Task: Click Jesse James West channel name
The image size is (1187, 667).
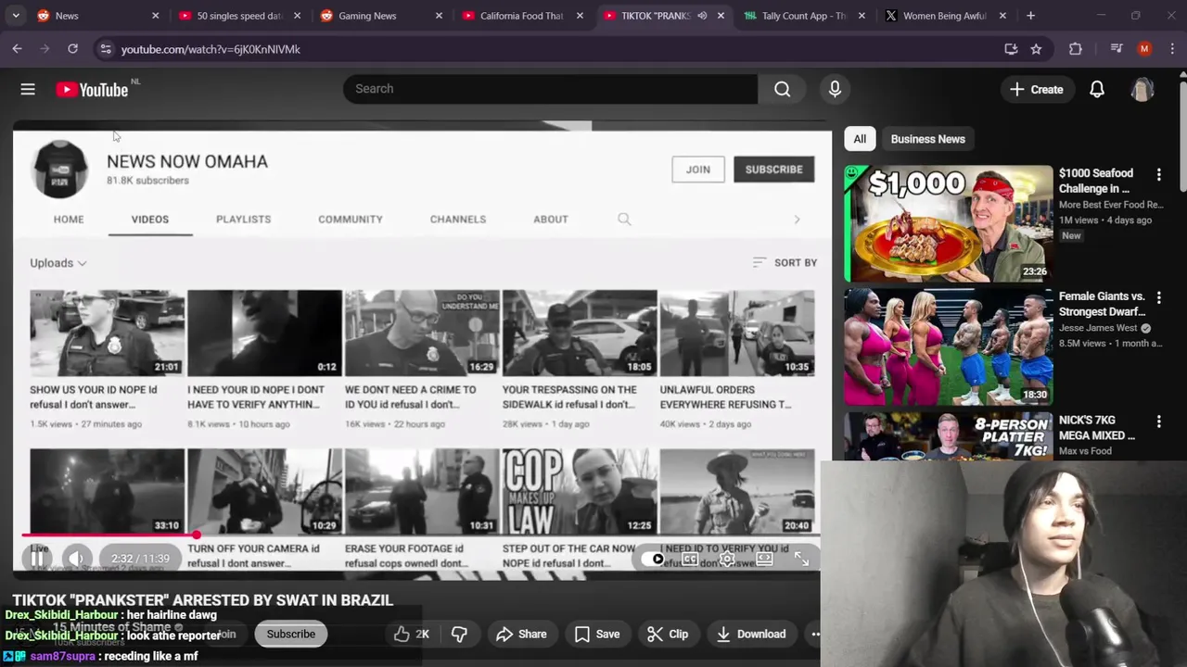Action: point(1098,328)
